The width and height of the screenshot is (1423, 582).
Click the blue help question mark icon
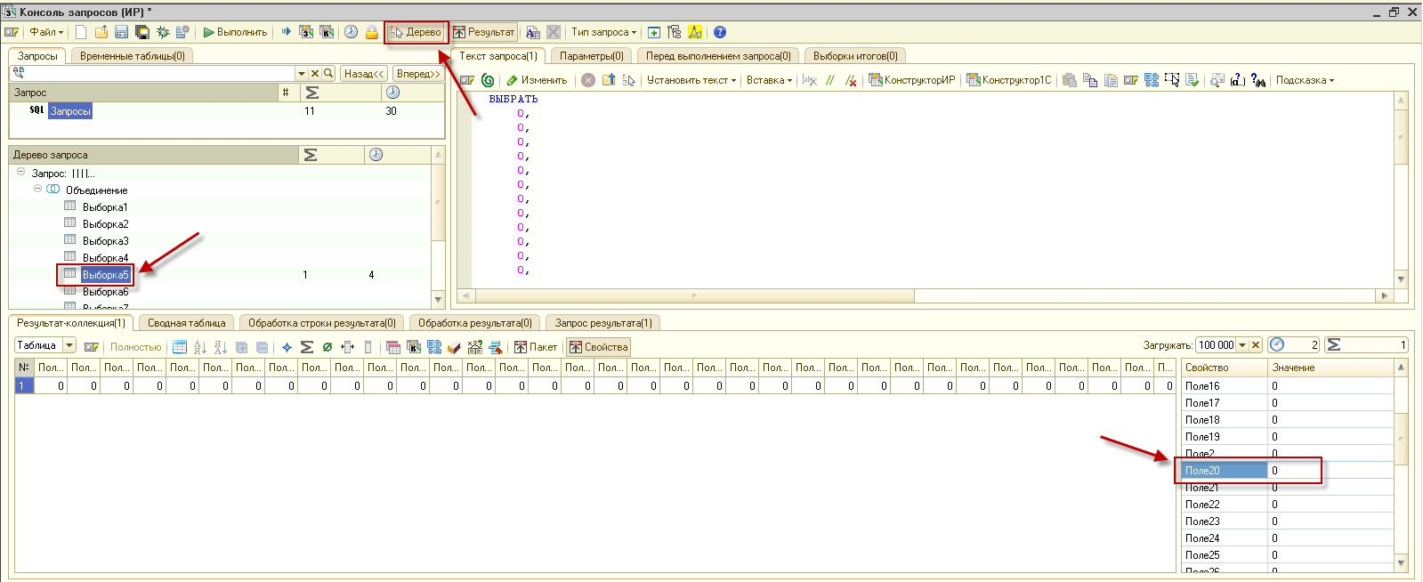[720, 32]
